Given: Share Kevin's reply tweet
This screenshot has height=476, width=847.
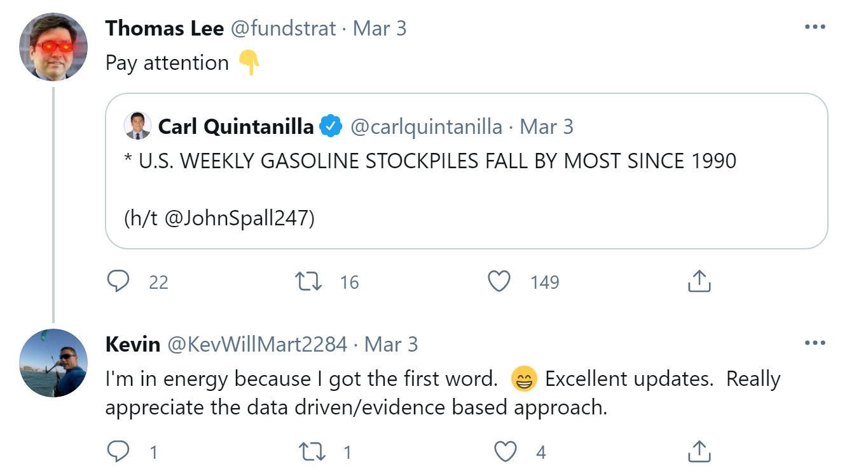Looking at the screenshot, I should click(x=699, y=451).
